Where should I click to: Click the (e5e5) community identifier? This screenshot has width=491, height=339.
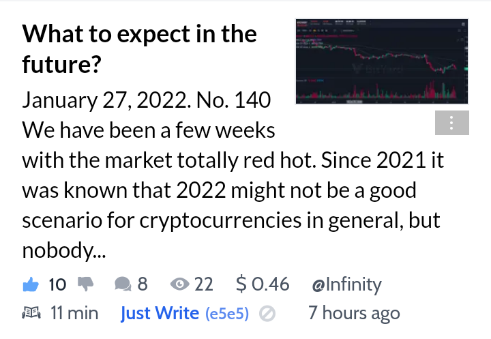coord(227,313)
